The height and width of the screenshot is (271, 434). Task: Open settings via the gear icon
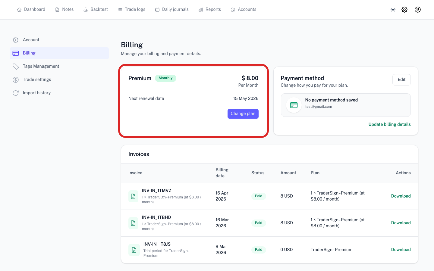point(404,10)
